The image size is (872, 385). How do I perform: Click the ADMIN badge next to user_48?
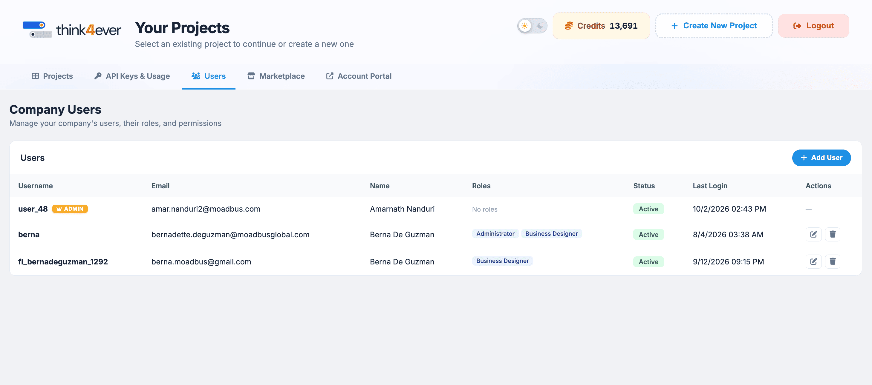point(70,209)
